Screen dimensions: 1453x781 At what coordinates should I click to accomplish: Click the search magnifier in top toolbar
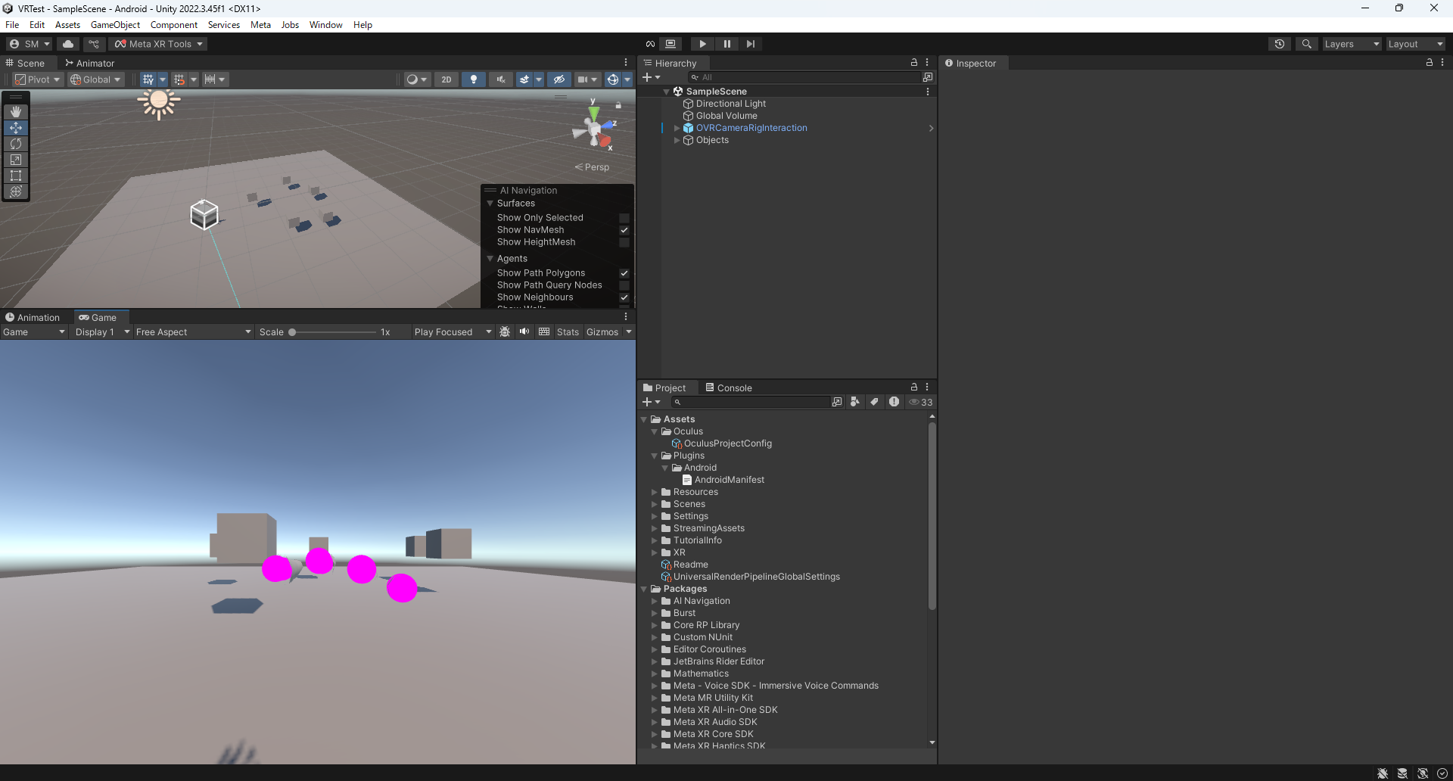click(1306, 44)
